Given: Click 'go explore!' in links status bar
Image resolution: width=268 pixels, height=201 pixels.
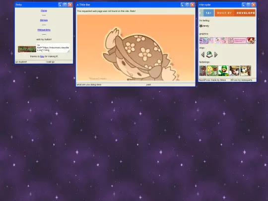Looking at the screenshot, I should click(x=21, y=62).
